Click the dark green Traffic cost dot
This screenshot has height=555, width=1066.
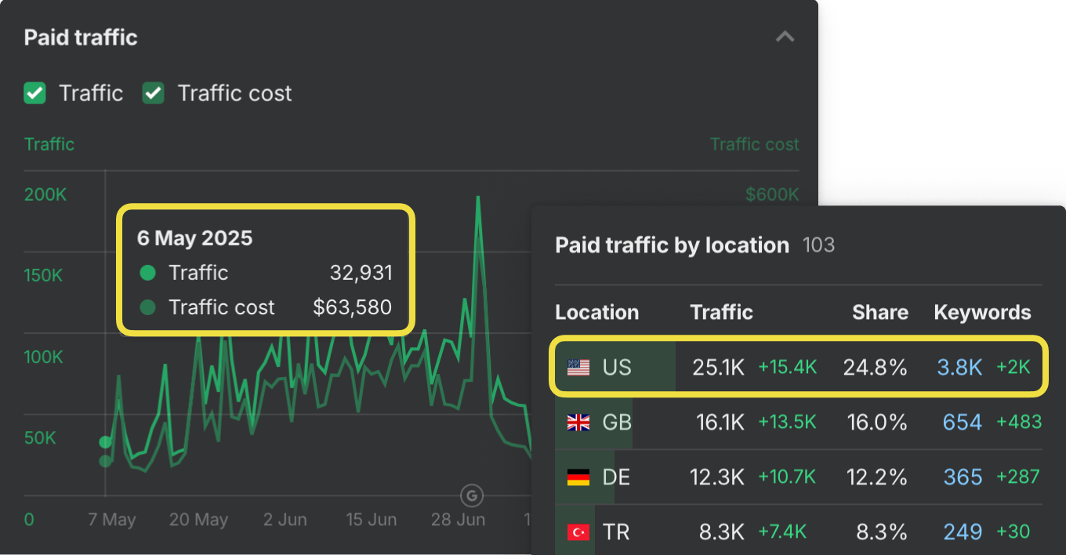(147, 307)
